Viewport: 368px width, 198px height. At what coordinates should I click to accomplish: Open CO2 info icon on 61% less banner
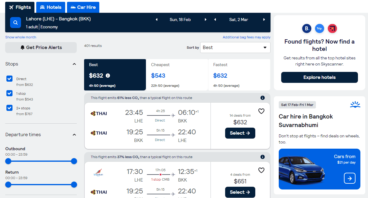pos(263,98)
